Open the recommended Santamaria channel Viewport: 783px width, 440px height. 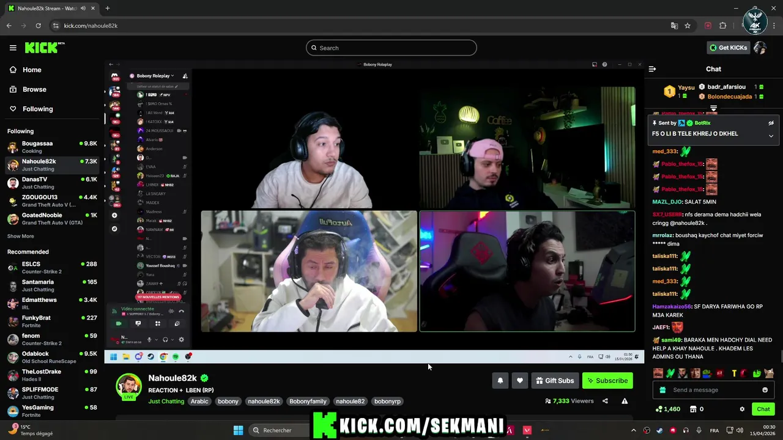click(x=52, y=285)
